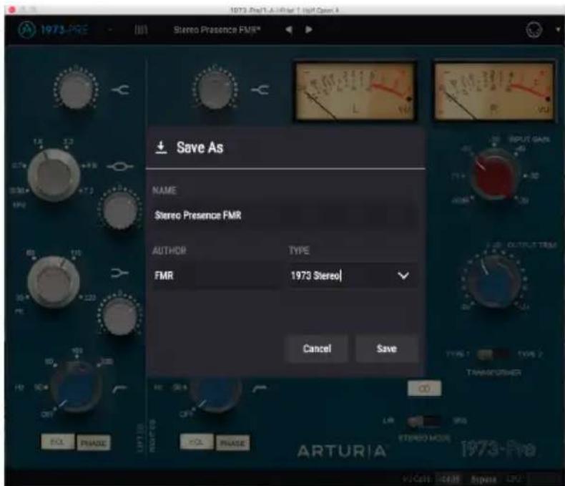Click the left channel low frequency selector knob

[x=54, y=281]
